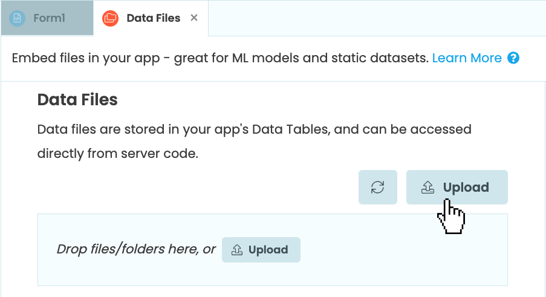Image resolution: width=546 pixels, height=297 pixels.
Task: Click the upload tray icon inside the drop zone
Action: pyautogui.click(x=237, y=250)
